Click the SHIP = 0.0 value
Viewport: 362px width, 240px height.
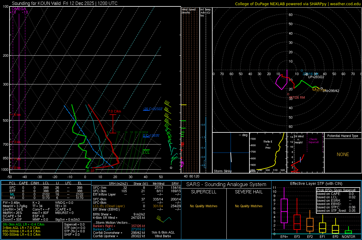(x=72, y=235)
